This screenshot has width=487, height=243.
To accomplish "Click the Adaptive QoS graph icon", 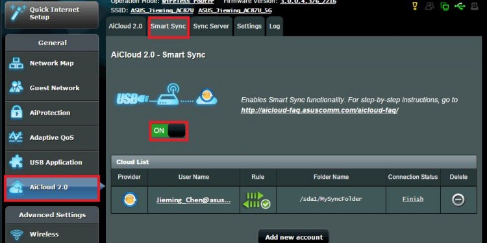I will [x=16, y=136].
